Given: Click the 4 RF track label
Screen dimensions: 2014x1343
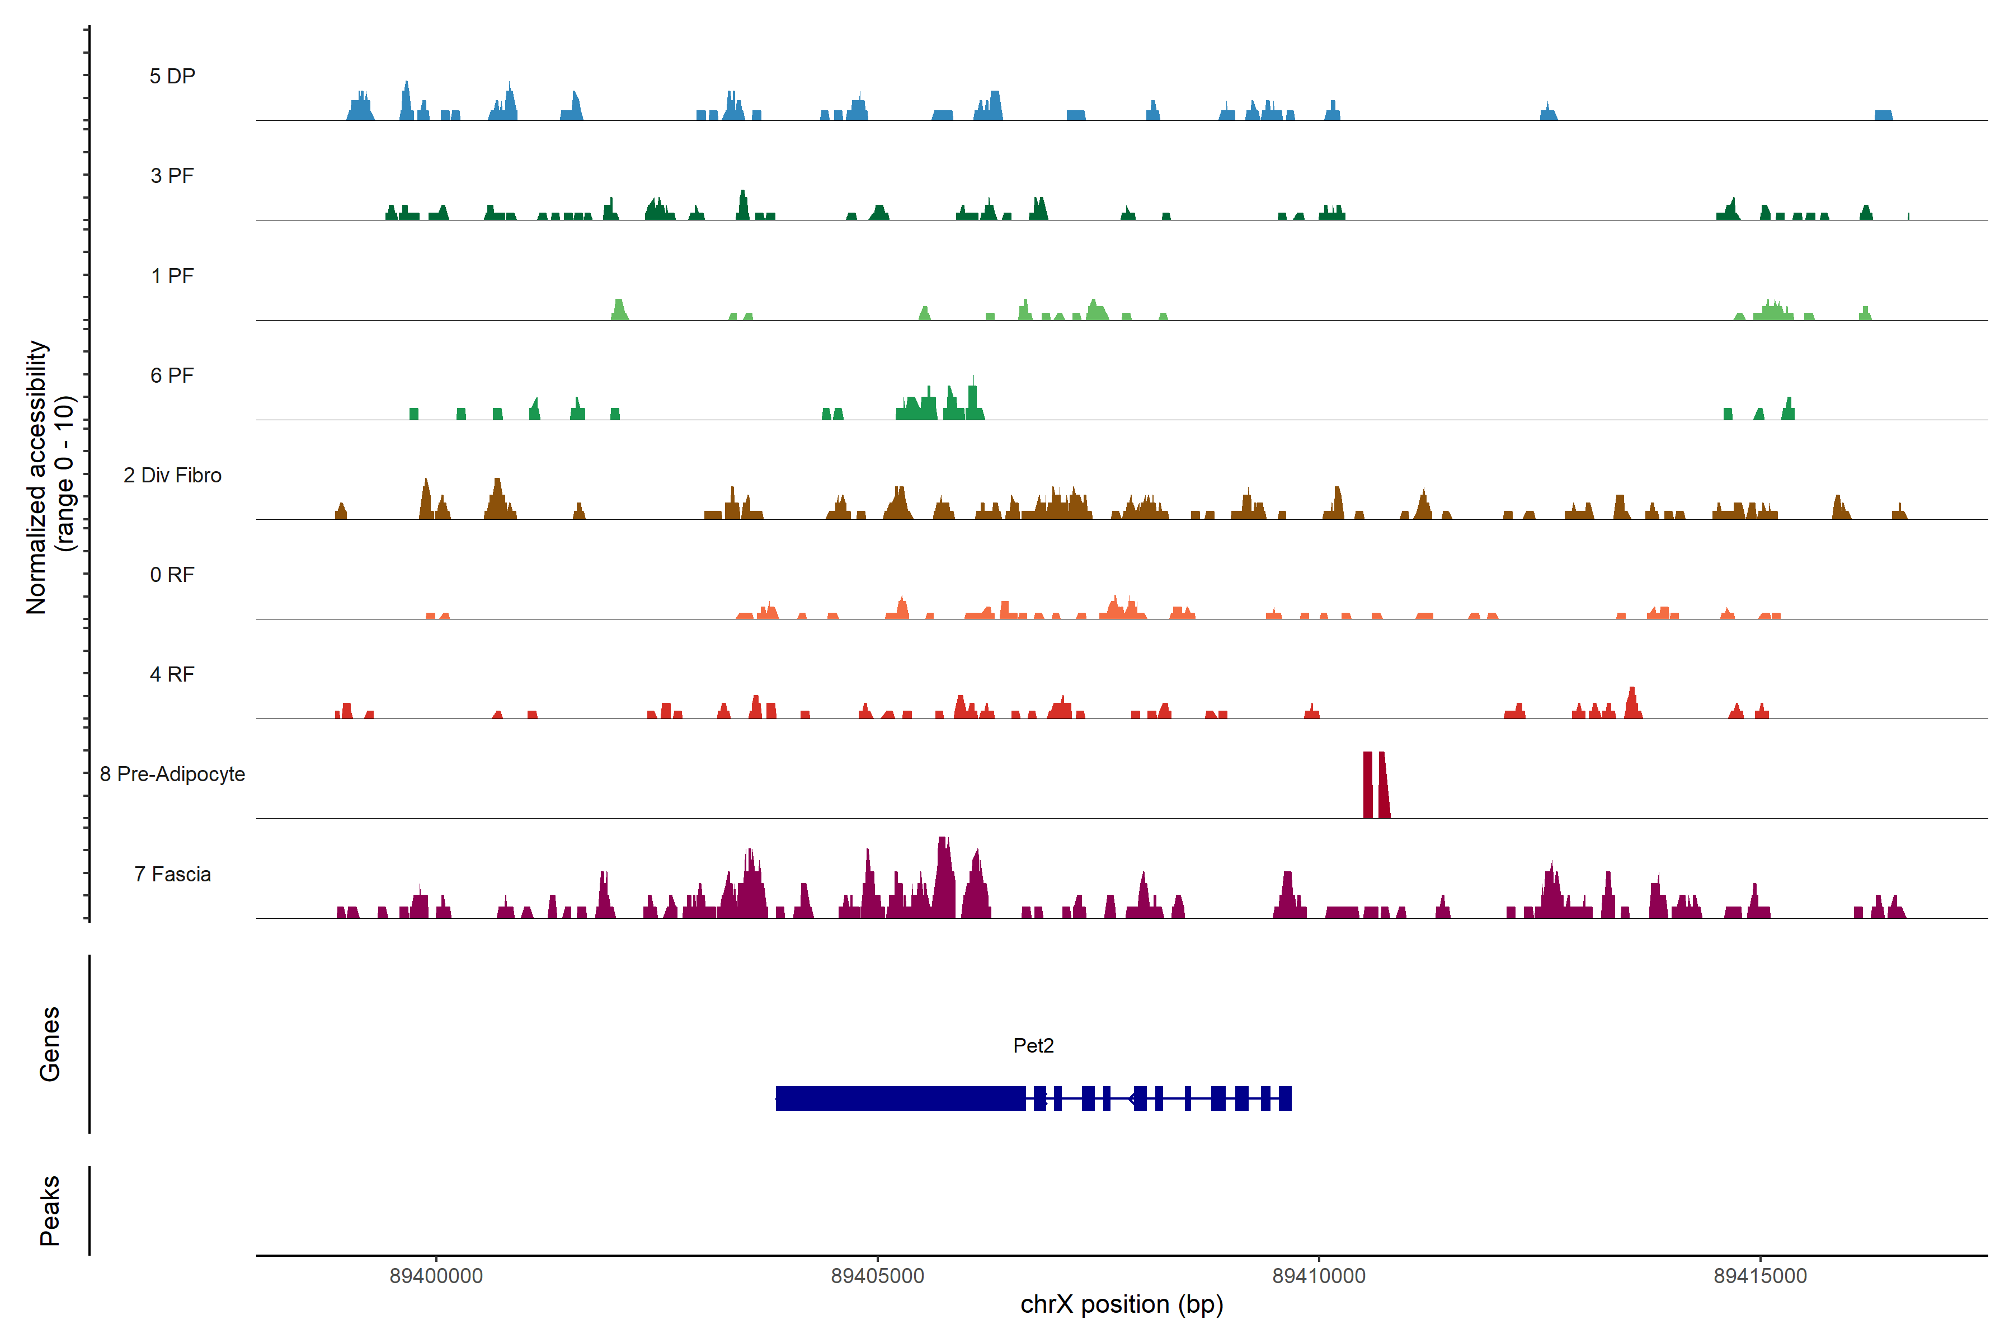Looking at the screenshot, I should (x=172, y=674).
